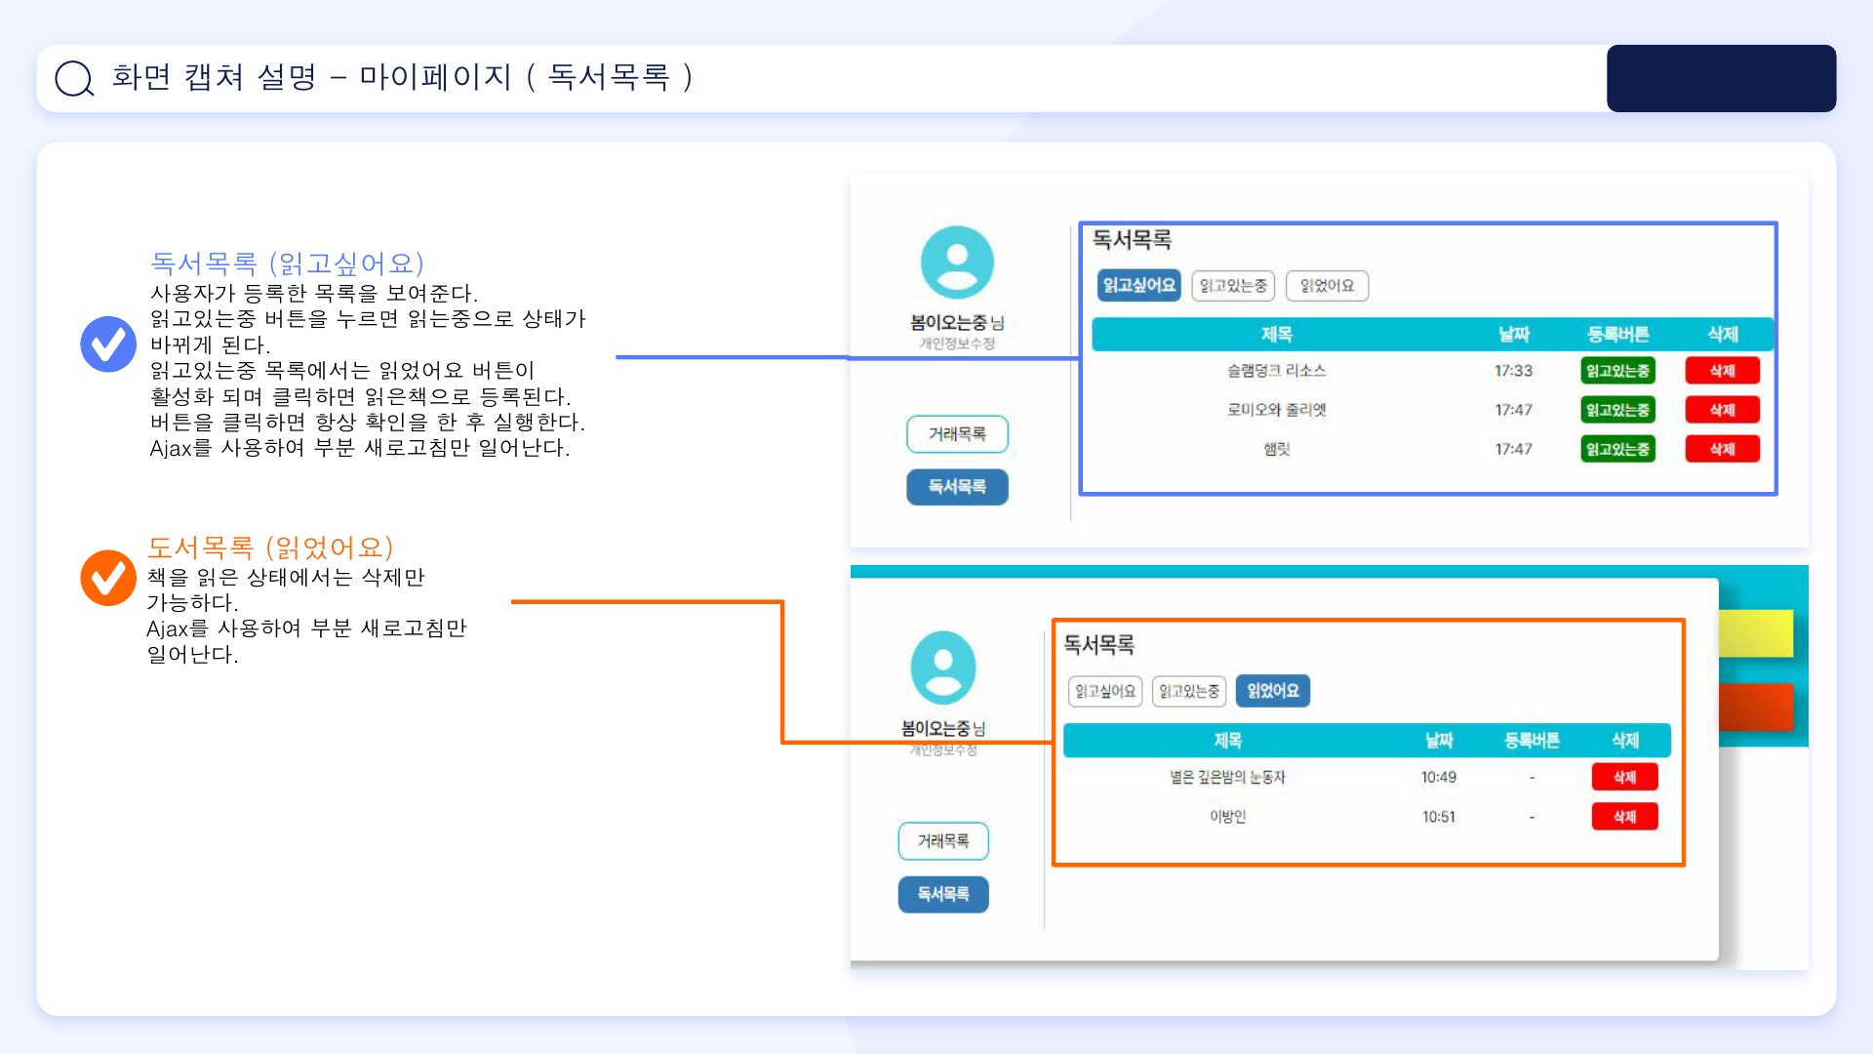This screenshot has width=1873, height=1054.
Task: Click the lower profile avatar icon
Action: 942,668
